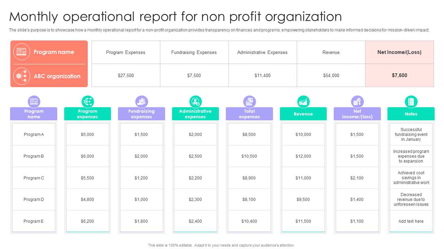Click the $8,500 total expenses cell

pyautogui.click(x=249, y=135)
